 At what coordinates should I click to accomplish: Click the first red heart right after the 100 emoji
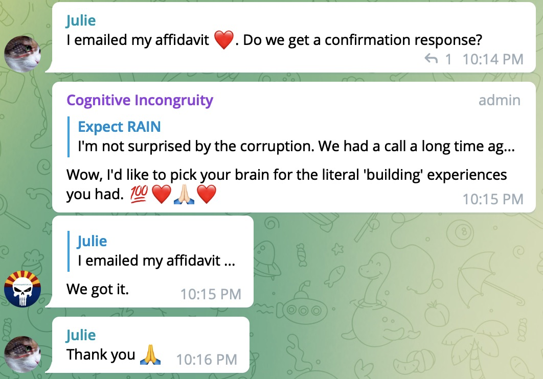tap(161, 195)
